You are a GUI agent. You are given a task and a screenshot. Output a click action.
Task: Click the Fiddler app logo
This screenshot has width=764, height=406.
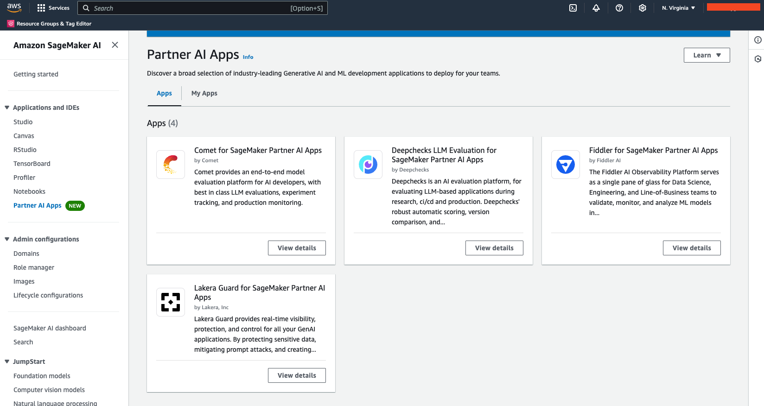coord(566,165)
